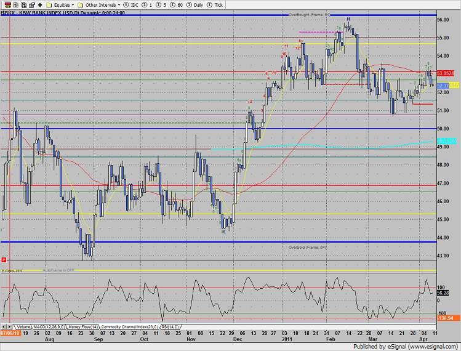Switch to the 5 minute interval
461x351 pixels.
click(x=161, y=5)
